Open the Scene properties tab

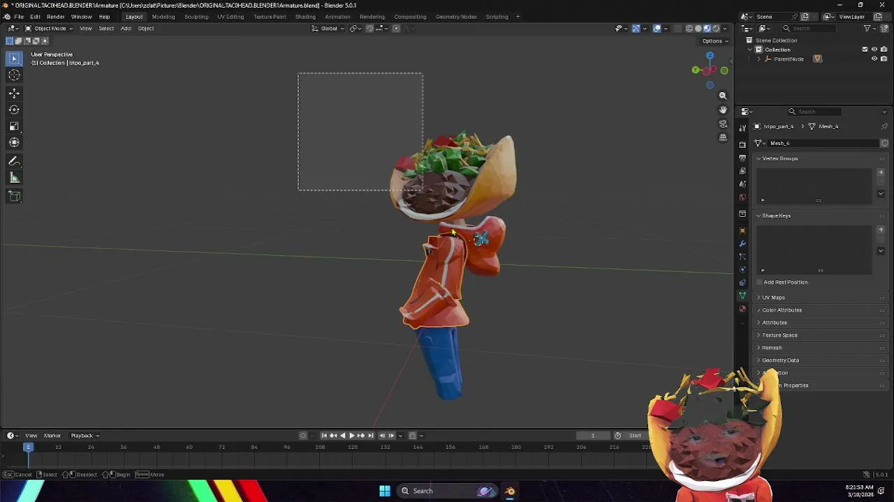742,184
